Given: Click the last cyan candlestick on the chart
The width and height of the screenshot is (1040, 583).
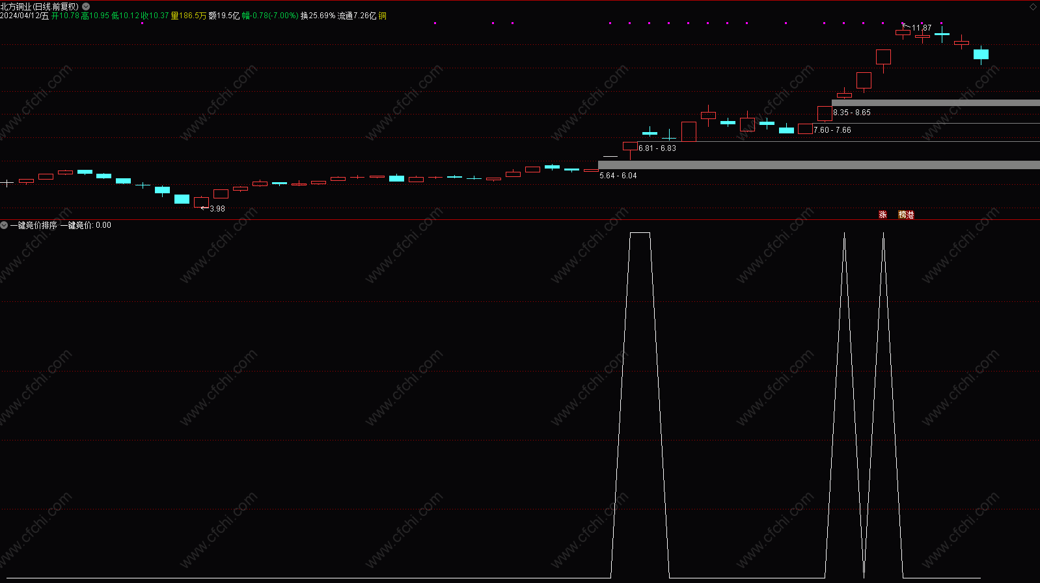Looking at the screenshot, I should 981,55.
